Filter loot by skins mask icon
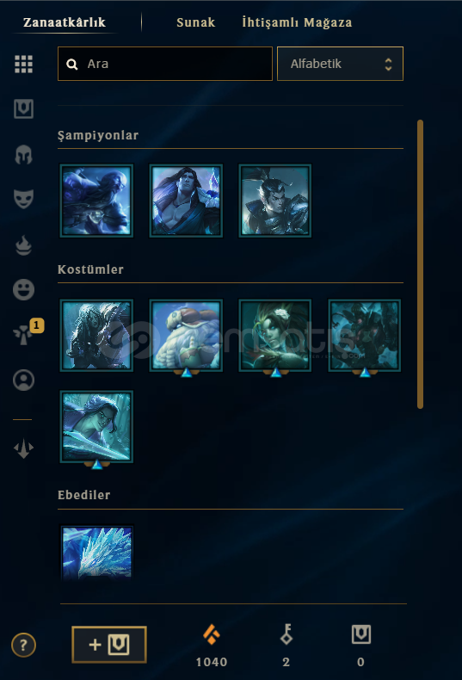 pyautogui.click(x=23, y=199)
